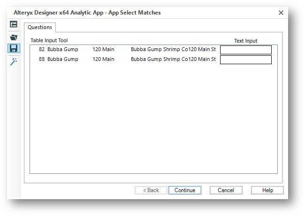This screenshot has height=216, width=305.
Task: Select row ID 88 in the table
Action: point(42,59)
